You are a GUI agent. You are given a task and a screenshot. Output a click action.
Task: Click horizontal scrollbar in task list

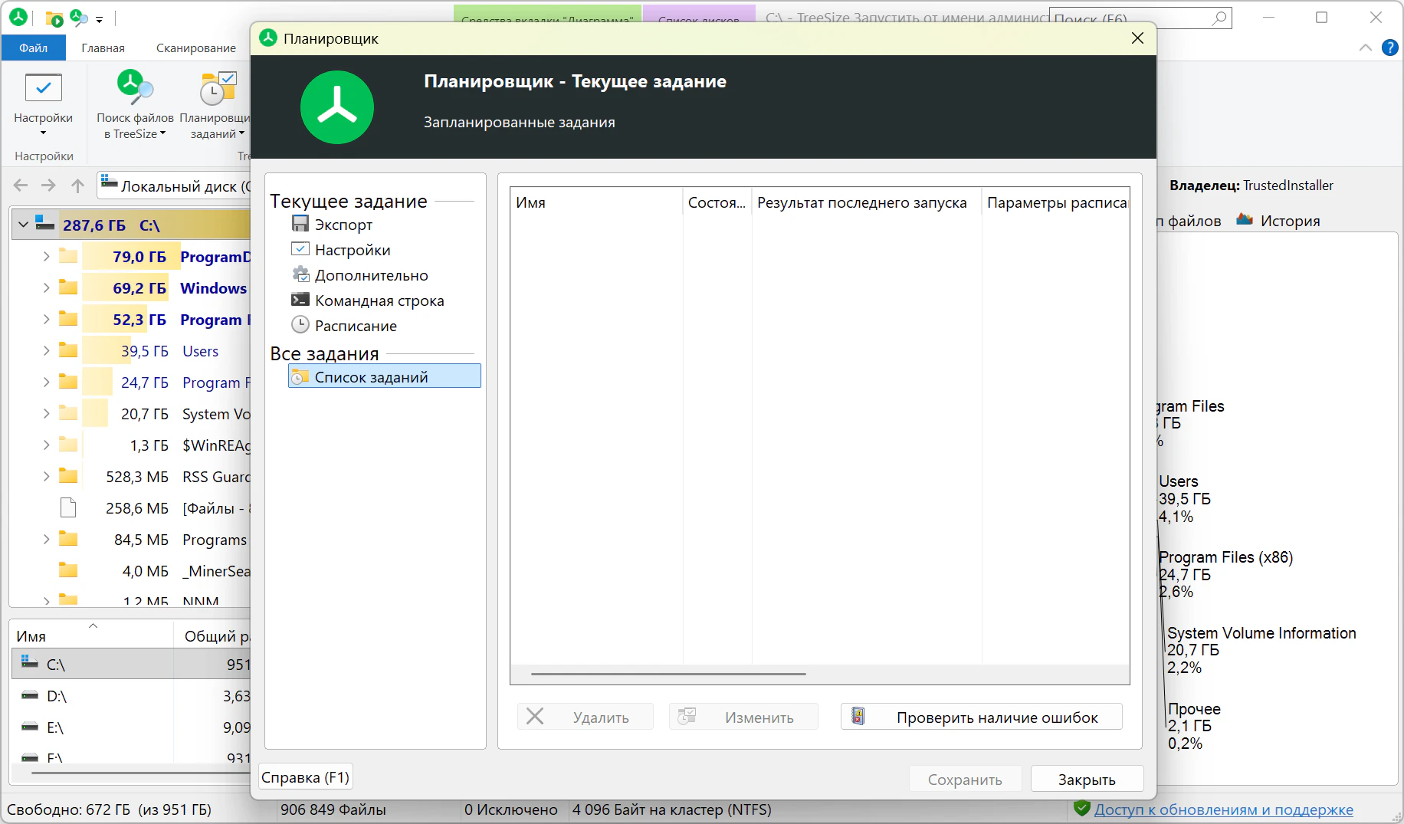668,675
